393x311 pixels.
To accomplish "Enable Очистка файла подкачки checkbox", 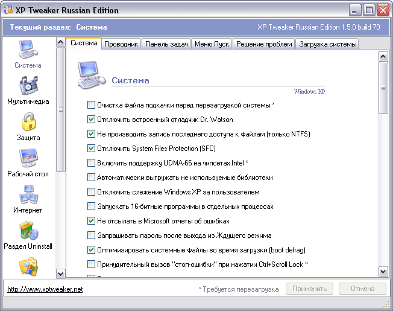I will pyautogui.click(x=92, y=105).
